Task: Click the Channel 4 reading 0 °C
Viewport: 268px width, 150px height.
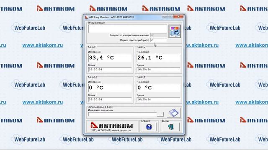Action: [x=158, y=88]
